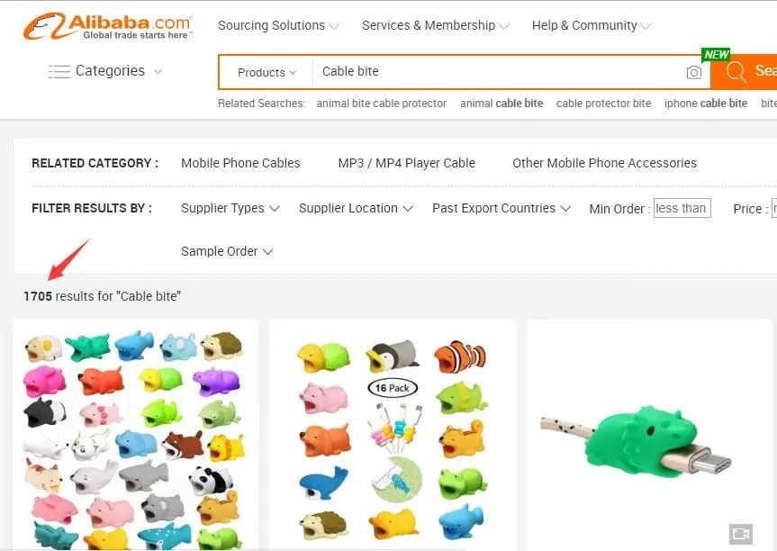Screen dimensions: 777x551
Task: Click the video icon on third product
Action: pos(741,534)
